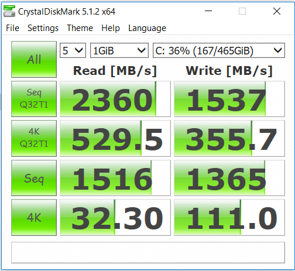Open the Settings menu
Image resolution: width=295 pixels, height=271 pixels.
[43, 28]
